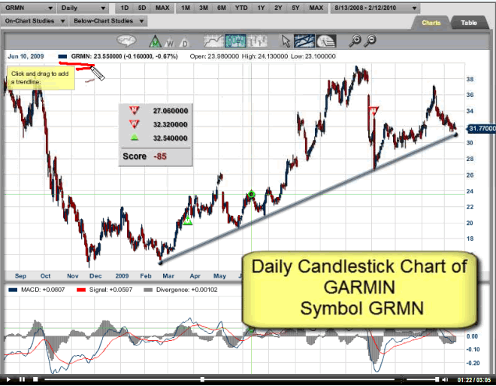Click red monthly triangle in score box
The image size is (496, 386).
point(134,111)
